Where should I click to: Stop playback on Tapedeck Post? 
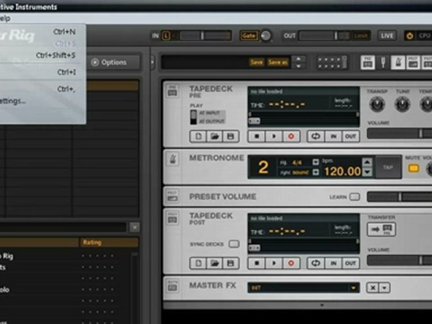[257, 263]
